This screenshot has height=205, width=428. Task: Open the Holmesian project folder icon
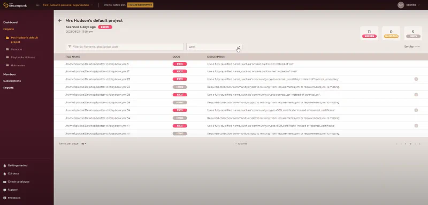pyautogui.click(x=7, y=65)
